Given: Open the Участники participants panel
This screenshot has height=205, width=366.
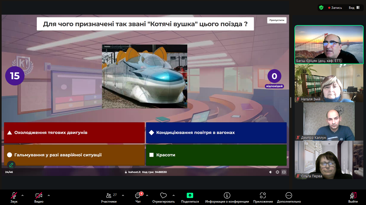Looking at the screenshot, I should tap(109, 198).
